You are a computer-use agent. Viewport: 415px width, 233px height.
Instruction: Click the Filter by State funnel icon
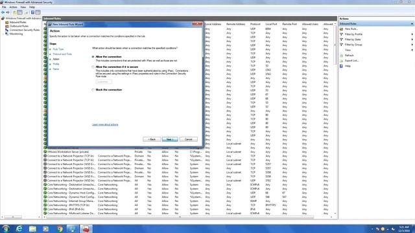click(342, 39)
